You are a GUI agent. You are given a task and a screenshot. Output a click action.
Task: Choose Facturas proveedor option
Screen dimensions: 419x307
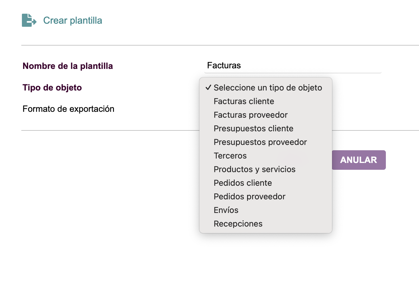click(266, 115)
